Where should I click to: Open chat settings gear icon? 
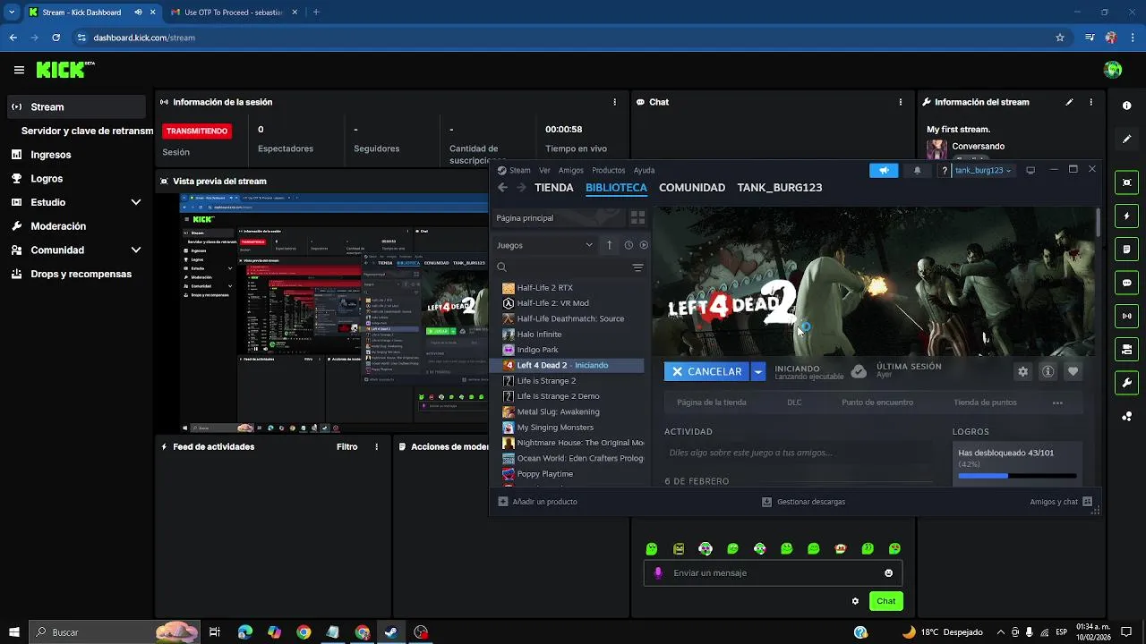point(855,601)
